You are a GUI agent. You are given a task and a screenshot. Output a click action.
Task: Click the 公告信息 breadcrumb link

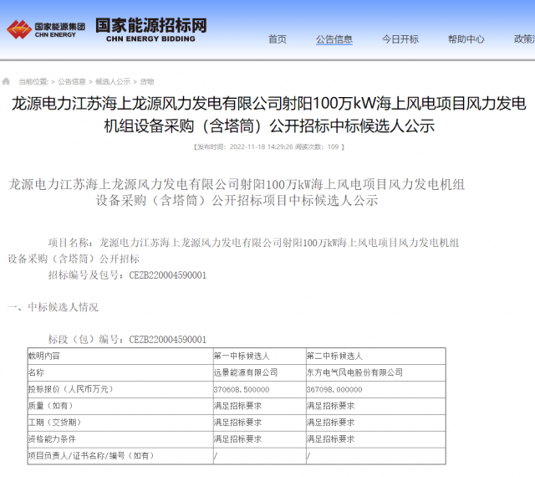(71, 82)
